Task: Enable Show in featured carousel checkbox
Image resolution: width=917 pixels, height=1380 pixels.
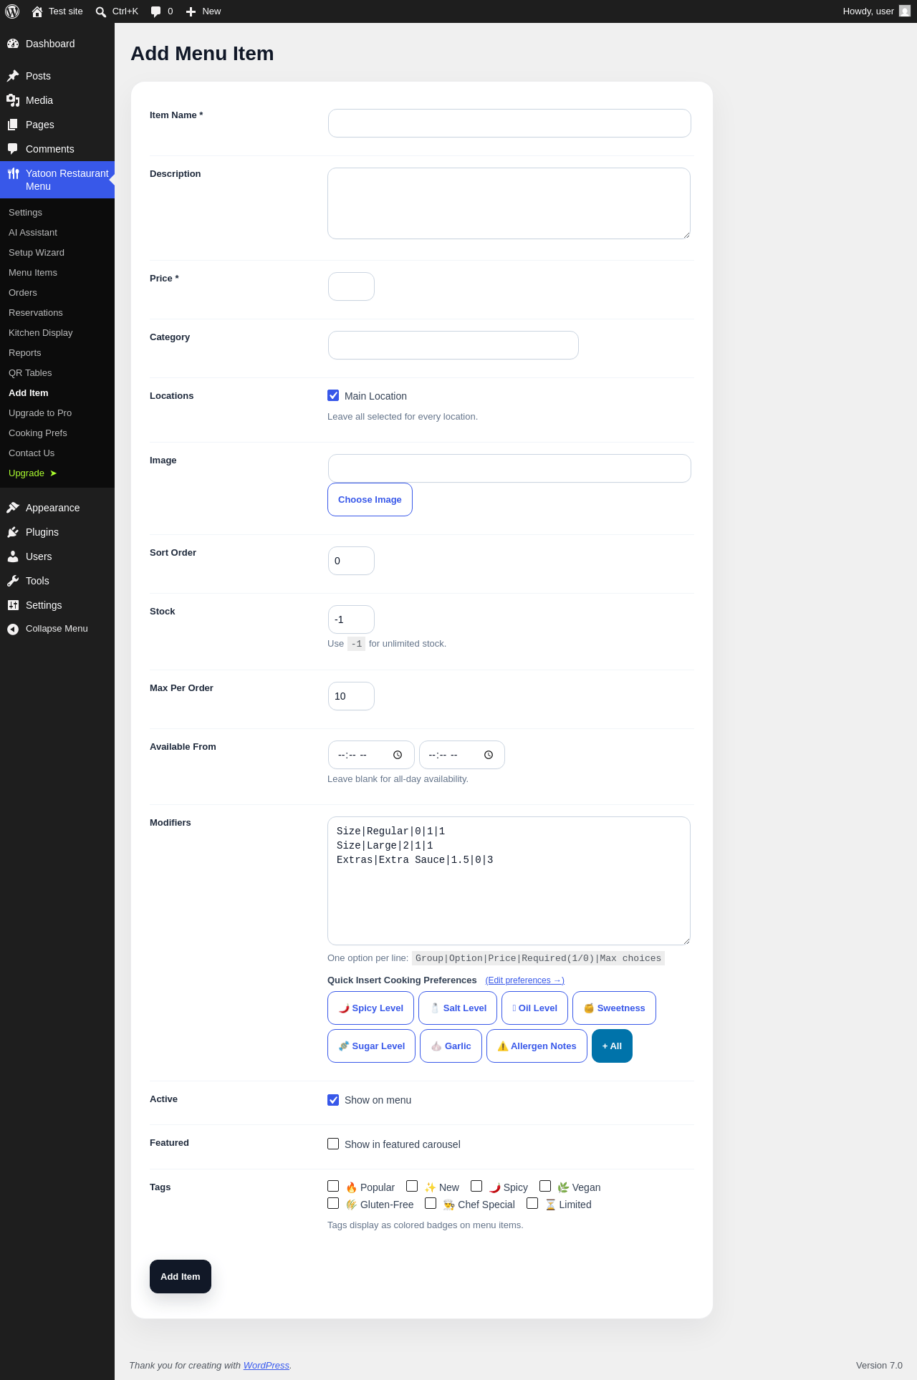Action: [333, 1144]
